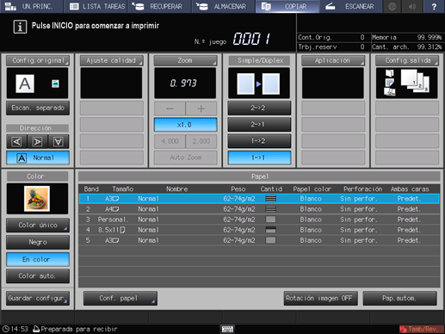
Task: Click the 4.000 zoom preset
Action: pos(170,141)
